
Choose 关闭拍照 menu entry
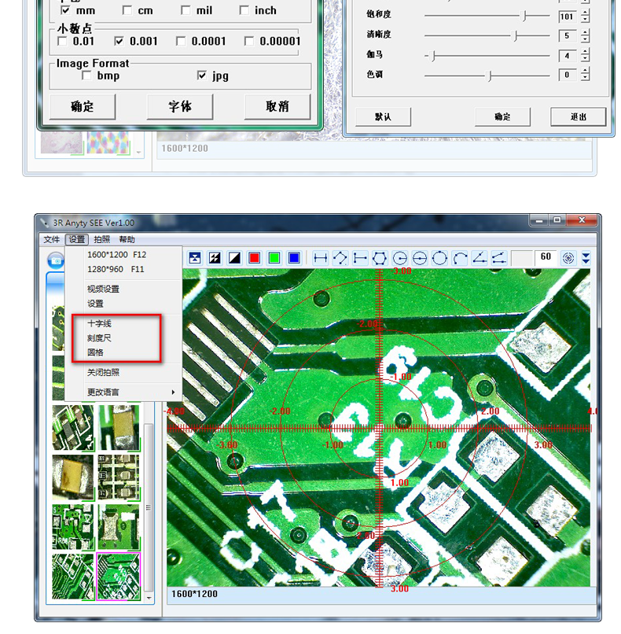click(123, 372)
